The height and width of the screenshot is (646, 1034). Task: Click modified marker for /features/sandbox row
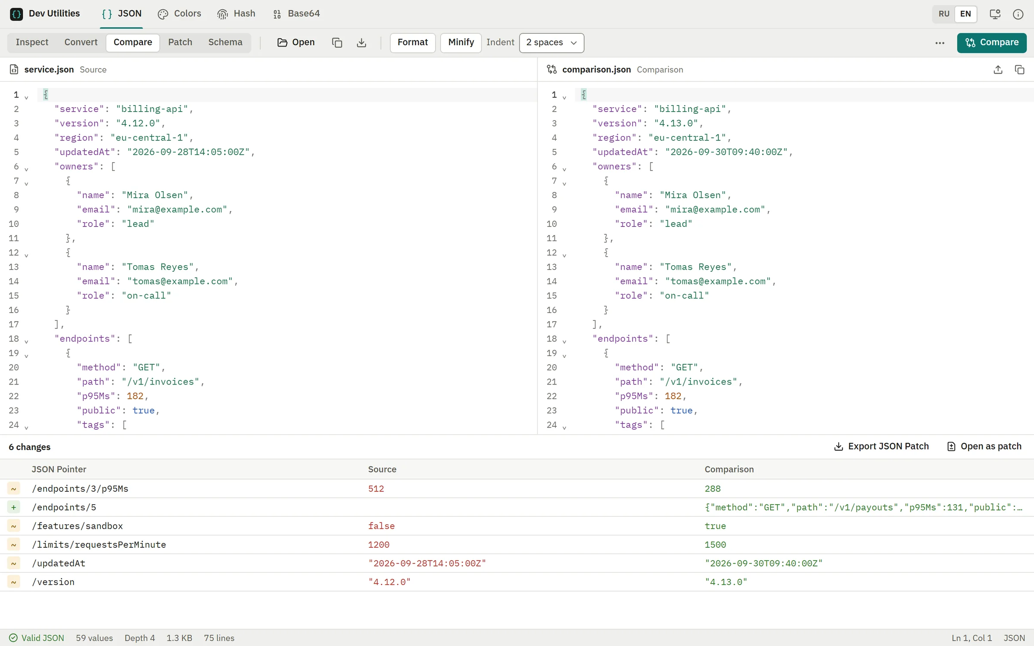click(14, 526)
